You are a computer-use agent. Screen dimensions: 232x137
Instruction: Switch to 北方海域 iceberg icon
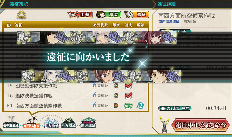pos(51,122)
